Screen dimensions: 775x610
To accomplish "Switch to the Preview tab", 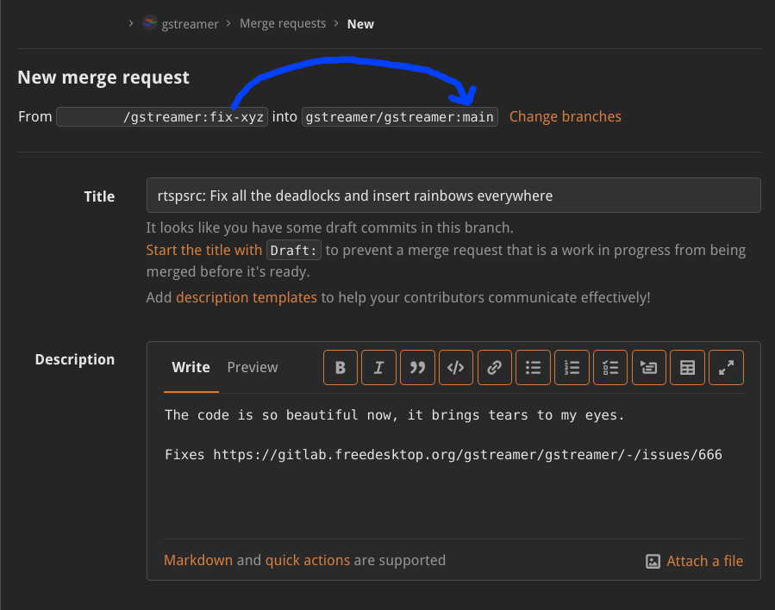I will pyautogui.click(x=252, y=368).
